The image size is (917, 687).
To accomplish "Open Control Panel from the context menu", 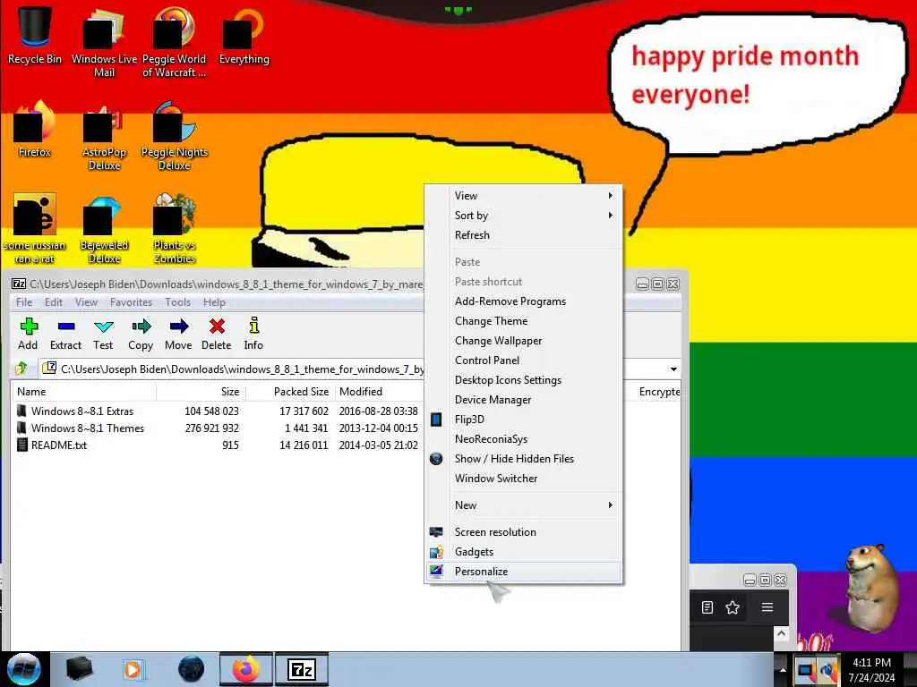I will tap(523, 360).
